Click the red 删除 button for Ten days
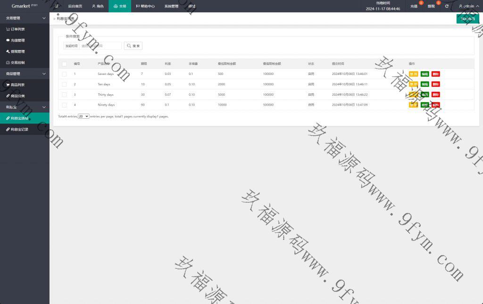483x304 pixels. click(435, 84)
